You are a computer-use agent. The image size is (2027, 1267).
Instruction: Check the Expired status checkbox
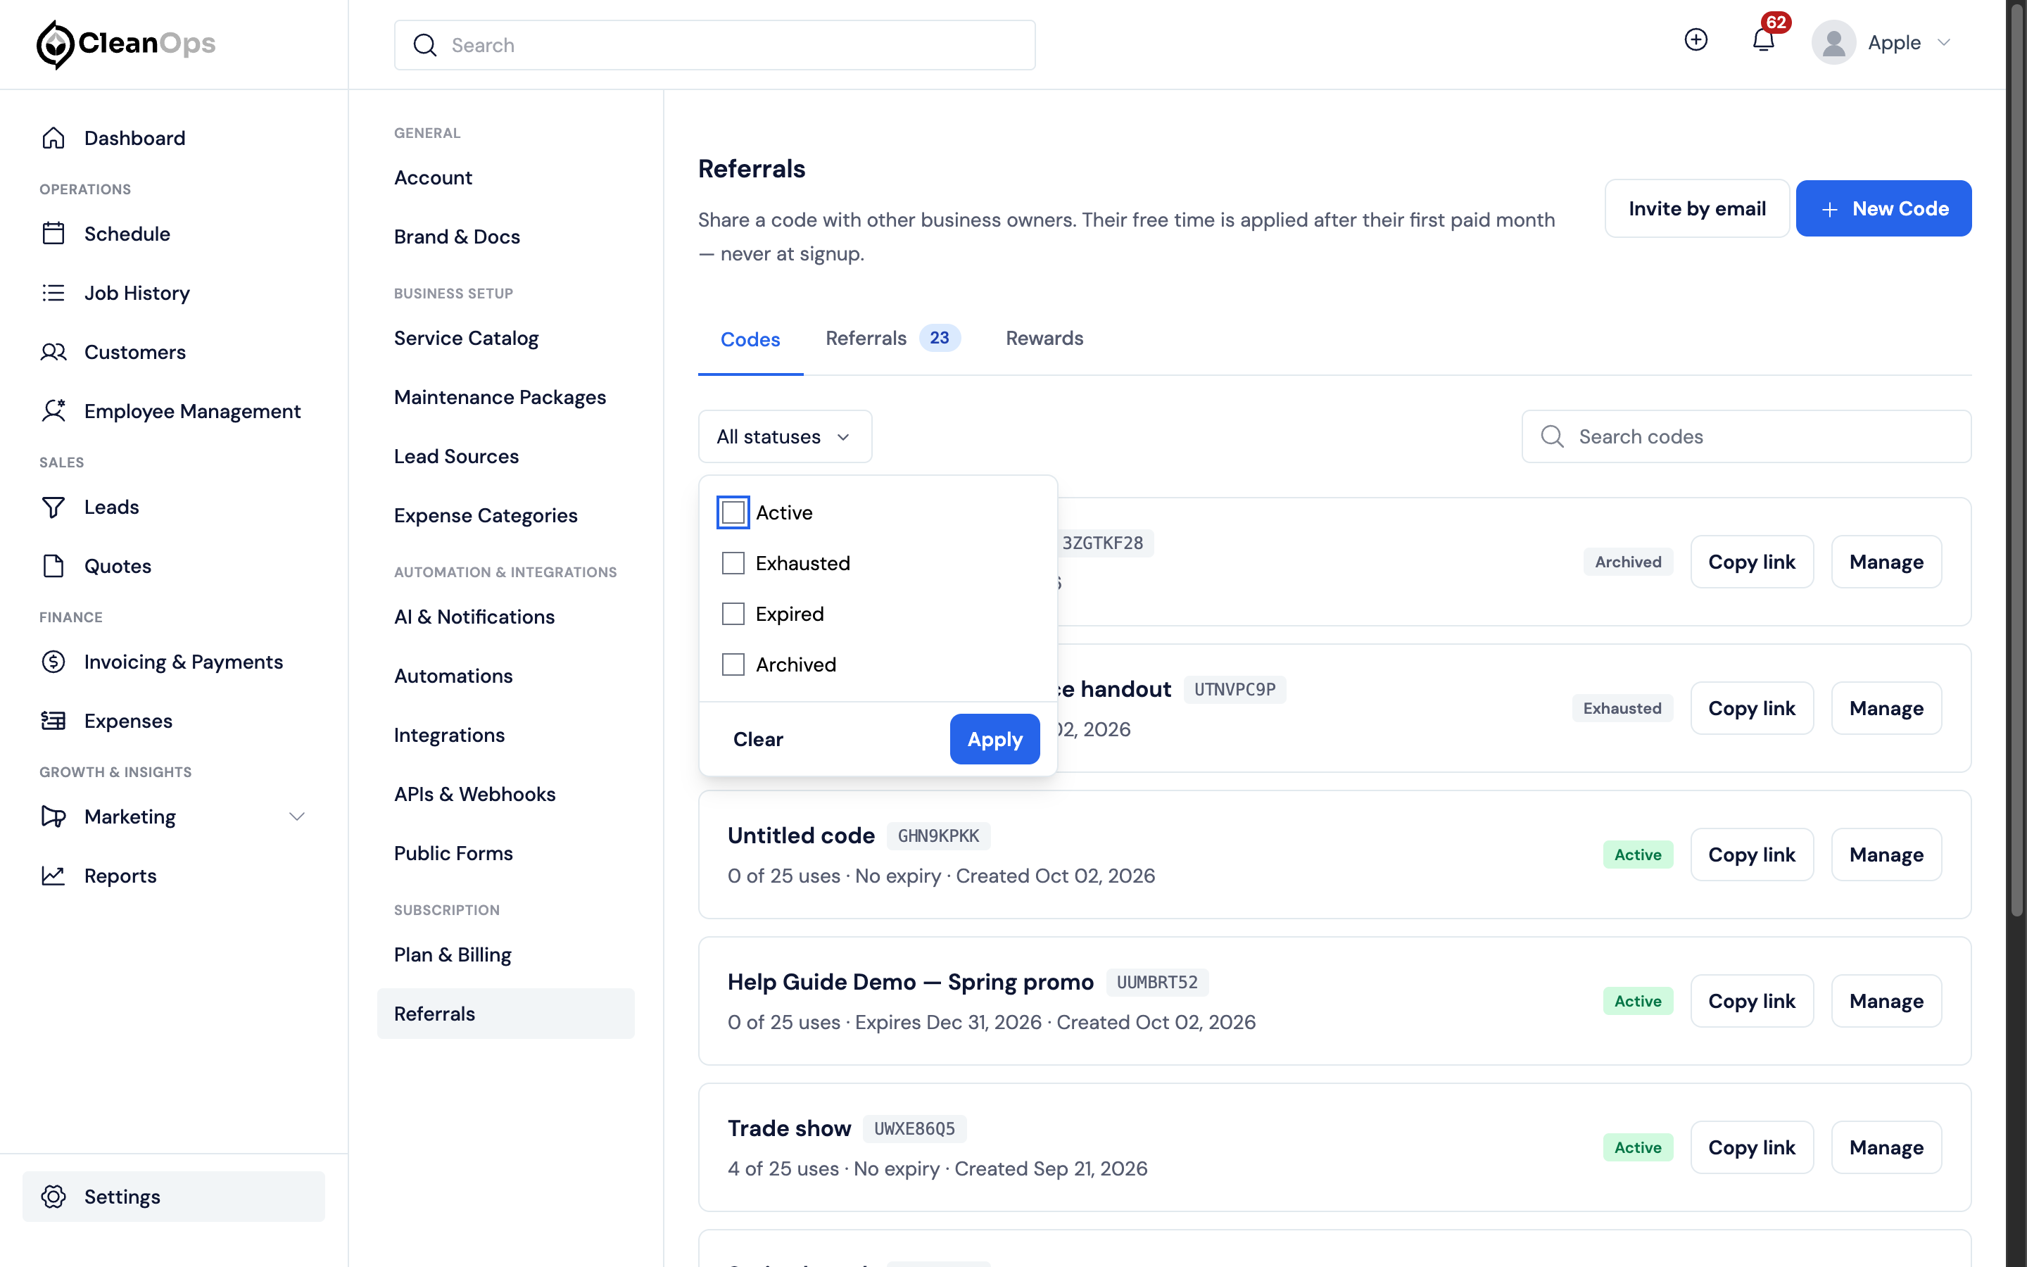pyautogui.click(x=733, y=614)
